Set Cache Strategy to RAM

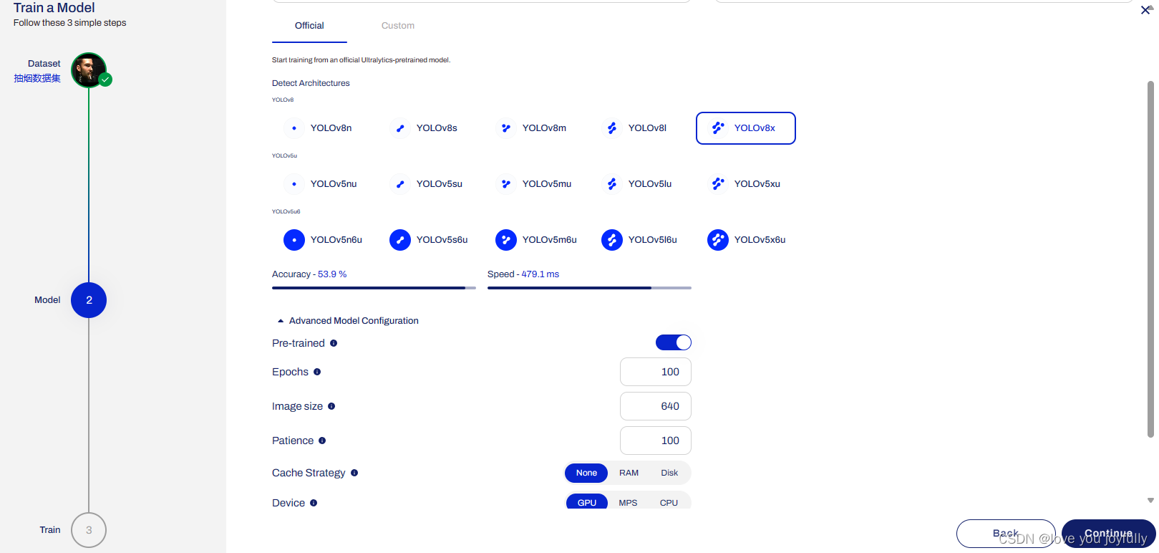629,473
